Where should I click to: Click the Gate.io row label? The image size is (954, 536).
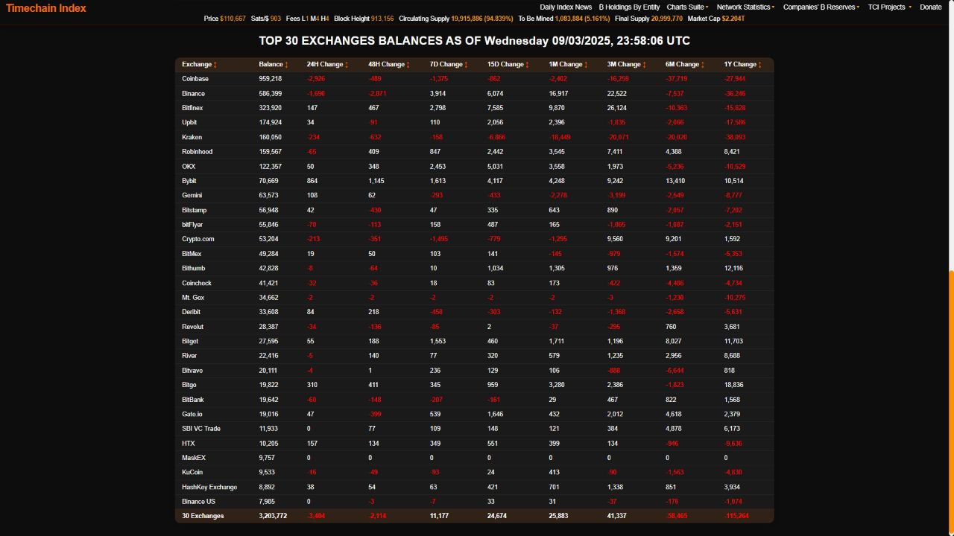(192, 414)
